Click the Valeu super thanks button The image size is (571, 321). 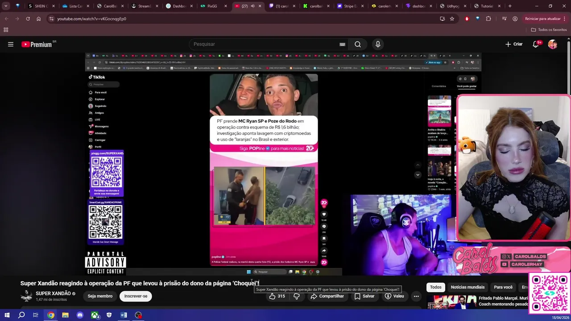(x=394, y=296)
